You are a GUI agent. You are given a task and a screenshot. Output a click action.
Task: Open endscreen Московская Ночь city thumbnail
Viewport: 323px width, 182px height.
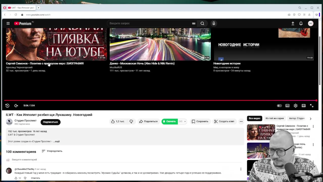160,44
